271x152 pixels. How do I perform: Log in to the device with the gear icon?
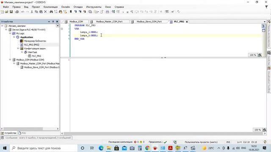[113, 12]
